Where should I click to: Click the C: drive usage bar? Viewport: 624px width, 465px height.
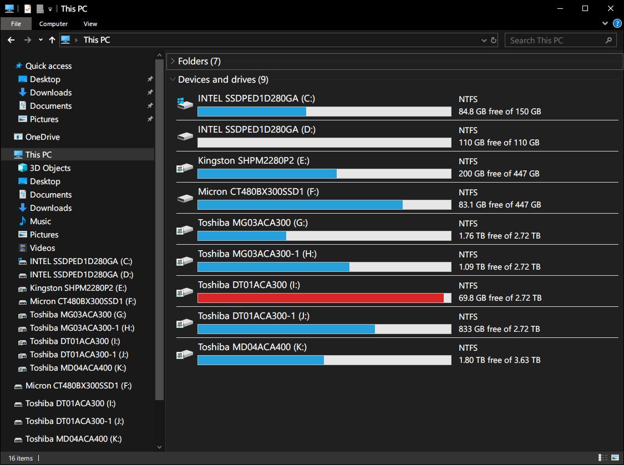(x=324, y=112)
